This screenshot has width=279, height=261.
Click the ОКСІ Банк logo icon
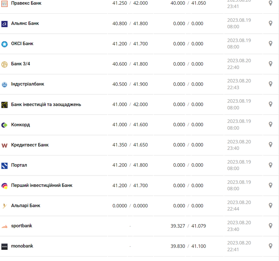pos(4,44)
